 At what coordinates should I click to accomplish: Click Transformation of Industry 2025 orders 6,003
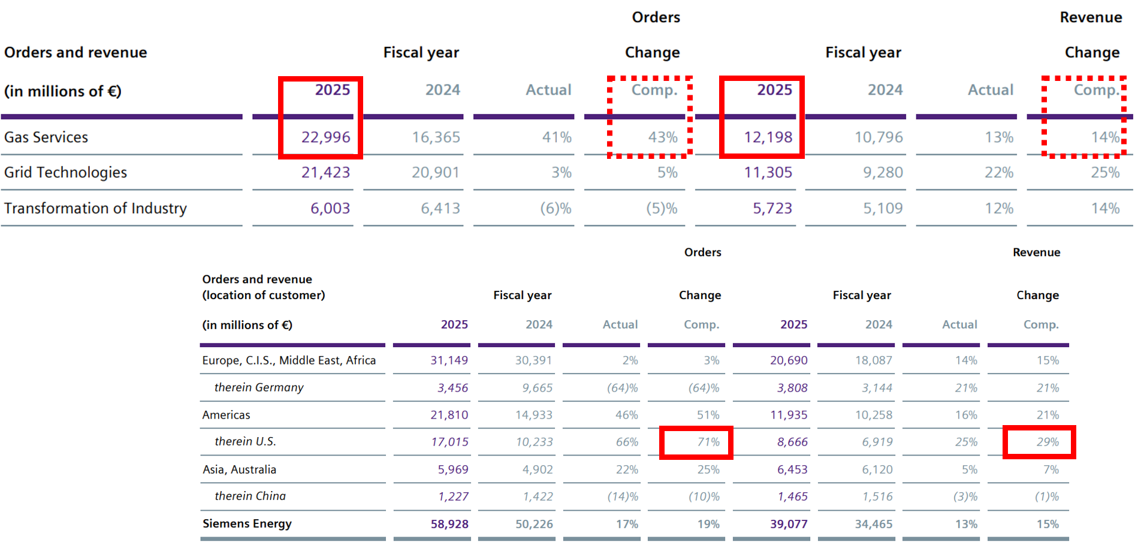pyautogui.click(x=330, y=208)
